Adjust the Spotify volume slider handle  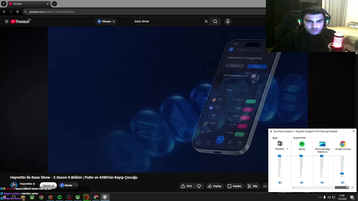click(301, 156)
